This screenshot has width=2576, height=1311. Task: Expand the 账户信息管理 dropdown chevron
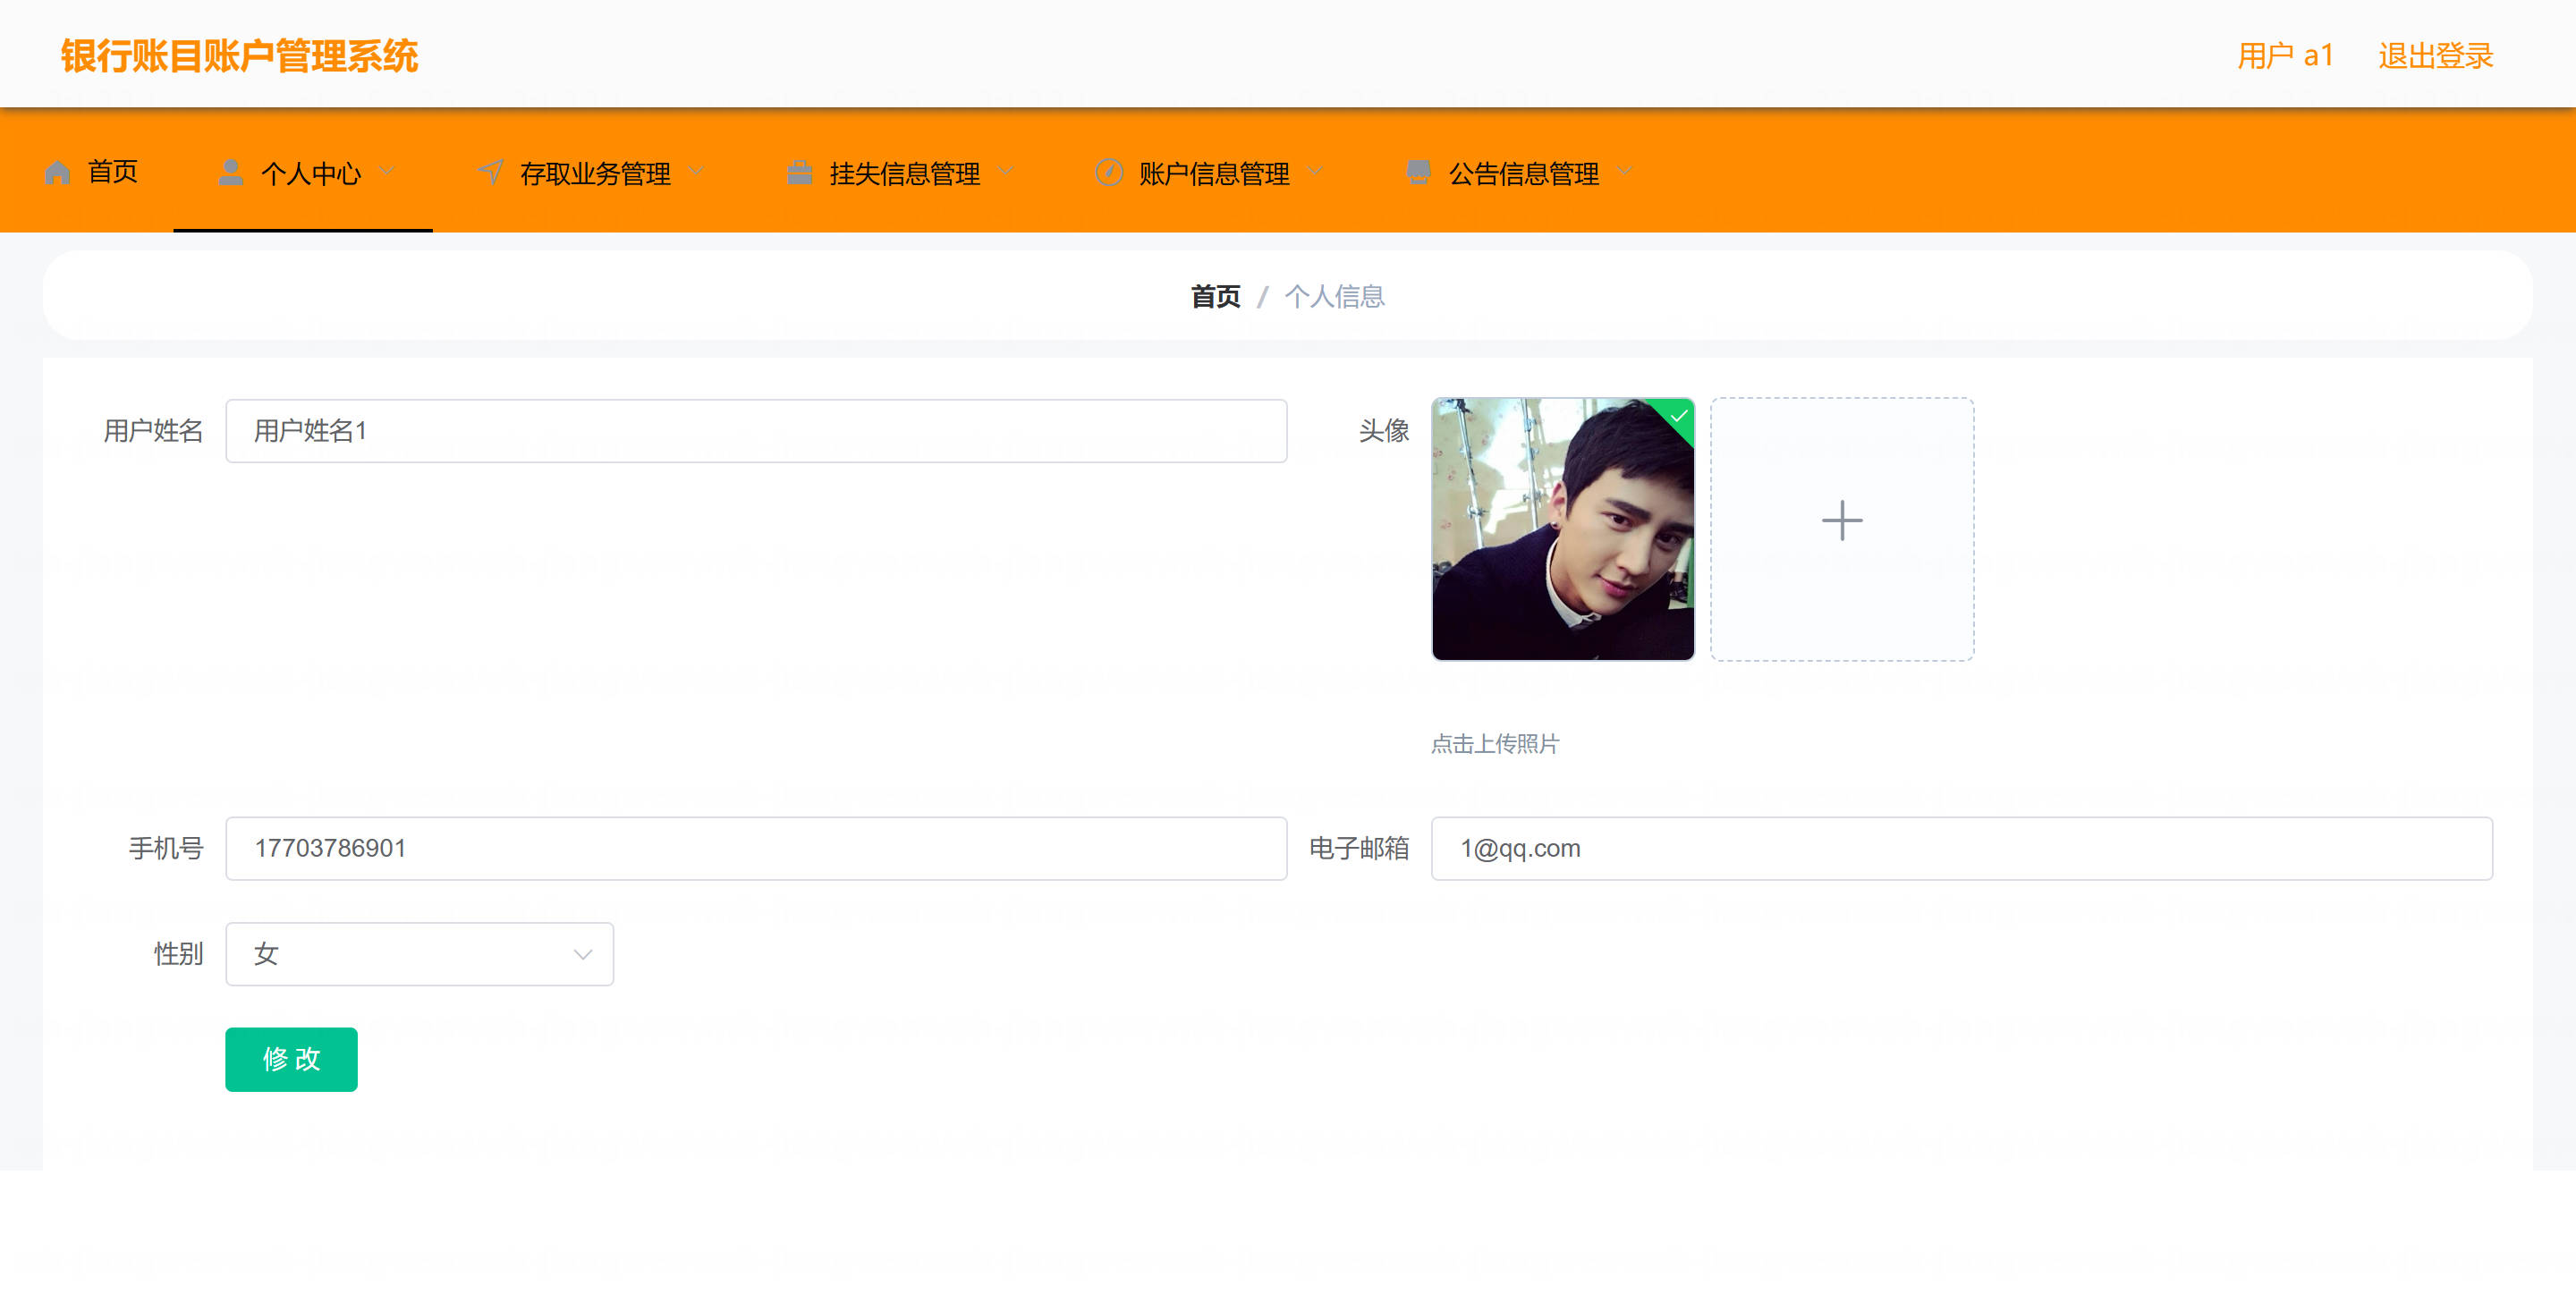tap(1315, 172)
